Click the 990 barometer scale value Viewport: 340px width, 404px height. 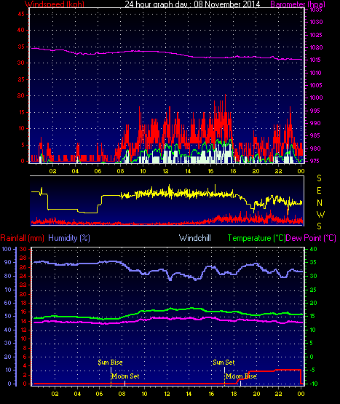[x=315, y=123]
